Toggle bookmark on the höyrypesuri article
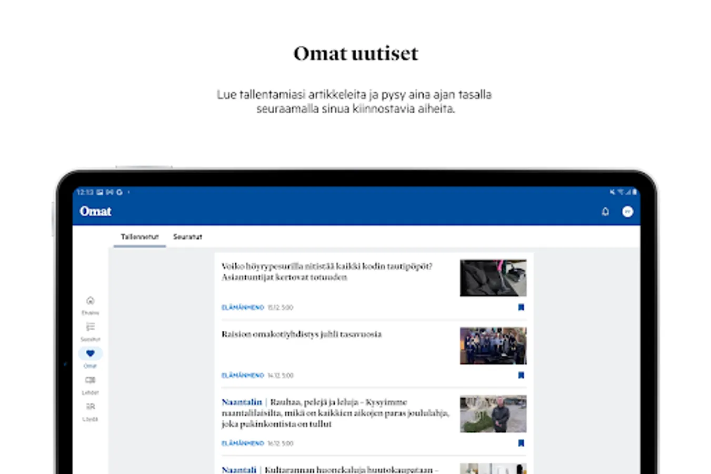This screenshot has width=711, height=474. 520,307
